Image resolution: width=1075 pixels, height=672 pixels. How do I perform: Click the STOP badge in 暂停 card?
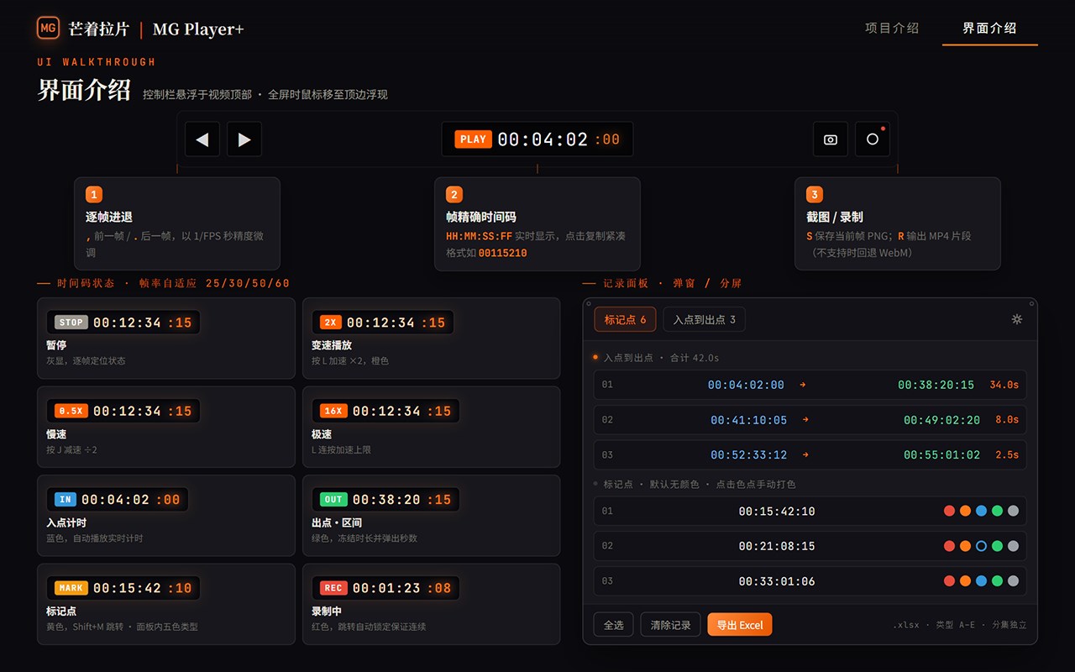71,322
